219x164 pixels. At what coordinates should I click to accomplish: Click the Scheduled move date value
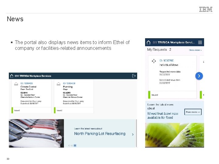(165, 83)
